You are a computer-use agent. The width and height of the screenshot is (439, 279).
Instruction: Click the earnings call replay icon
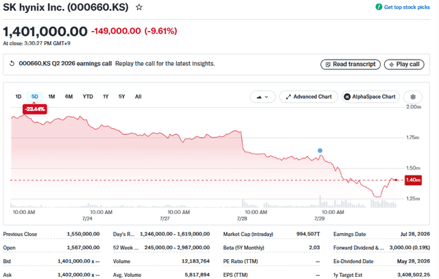point(12,64)
